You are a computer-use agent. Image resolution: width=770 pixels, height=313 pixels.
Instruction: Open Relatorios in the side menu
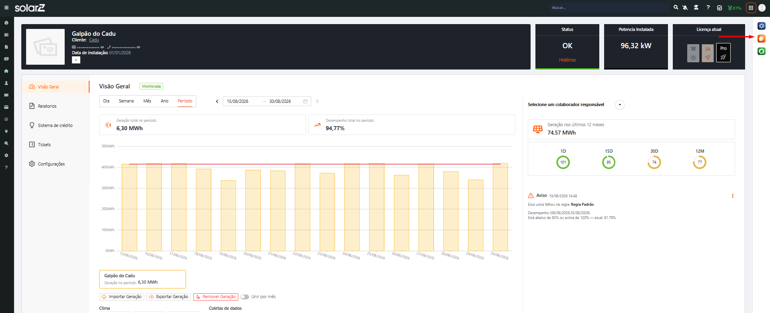point(55,106)
